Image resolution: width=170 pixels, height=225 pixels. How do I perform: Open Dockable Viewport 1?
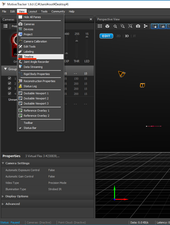coord(41,93)
